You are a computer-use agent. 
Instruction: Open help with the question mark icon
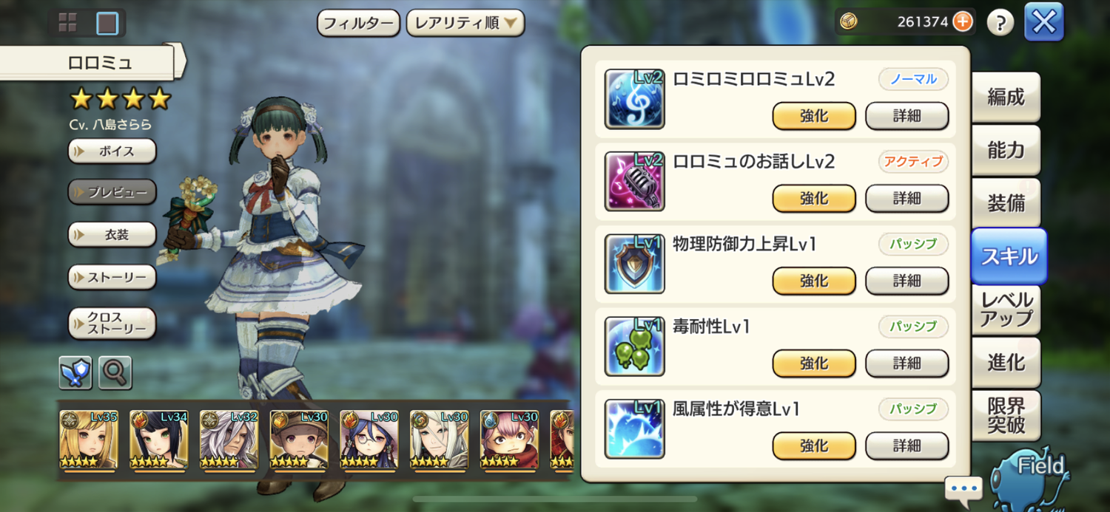click(1000, 22)
